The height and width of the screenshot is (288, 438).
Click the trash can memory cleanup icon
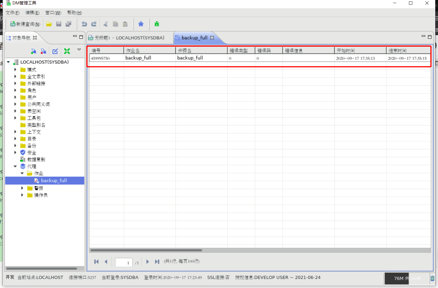coord(432,278)
